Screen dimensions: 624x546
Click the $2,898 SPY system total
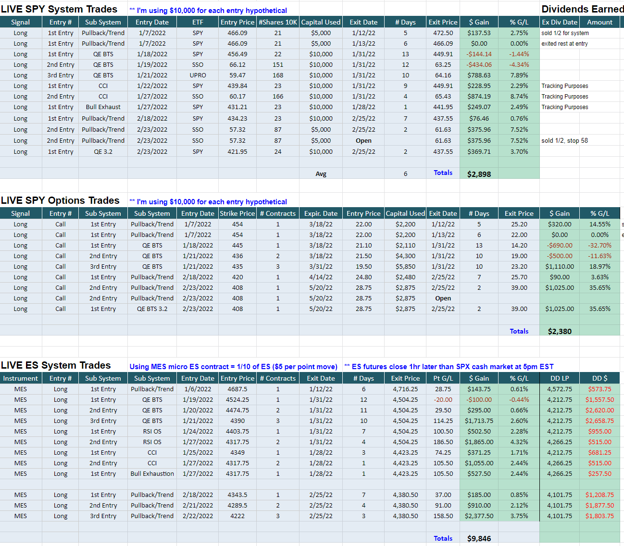click(x=479, y=174)
